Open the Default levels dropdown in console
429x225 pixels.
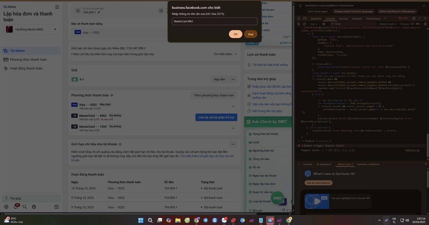tap(388, 24)
